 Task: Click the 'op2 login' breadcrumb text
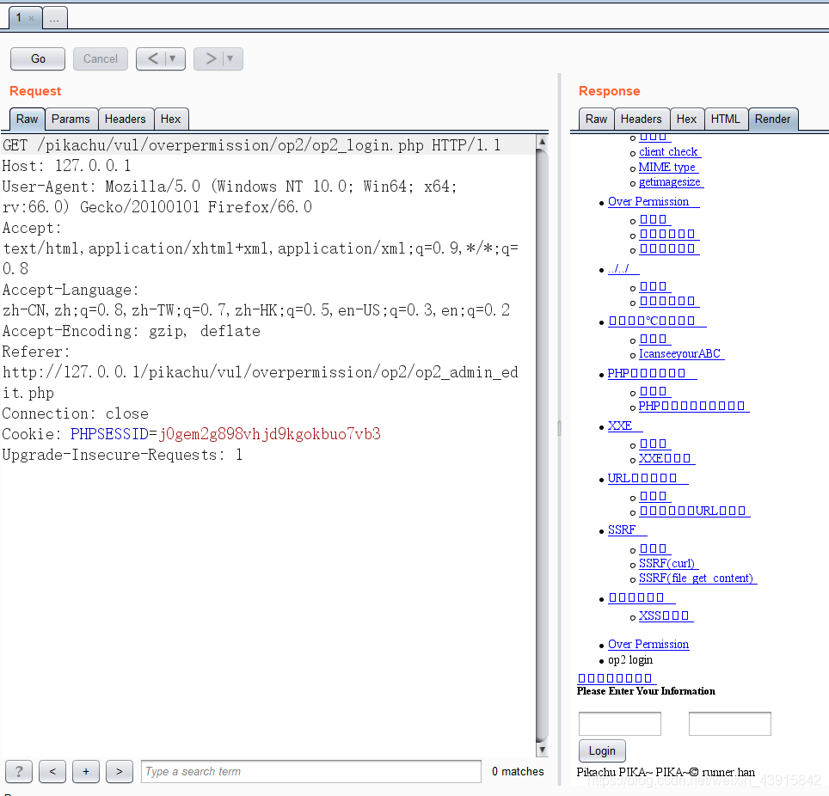coord(630,660)
